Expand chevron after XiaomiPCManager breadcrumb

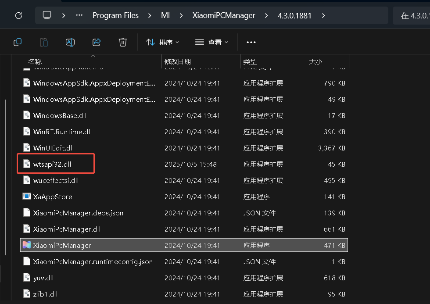(266, 16)
